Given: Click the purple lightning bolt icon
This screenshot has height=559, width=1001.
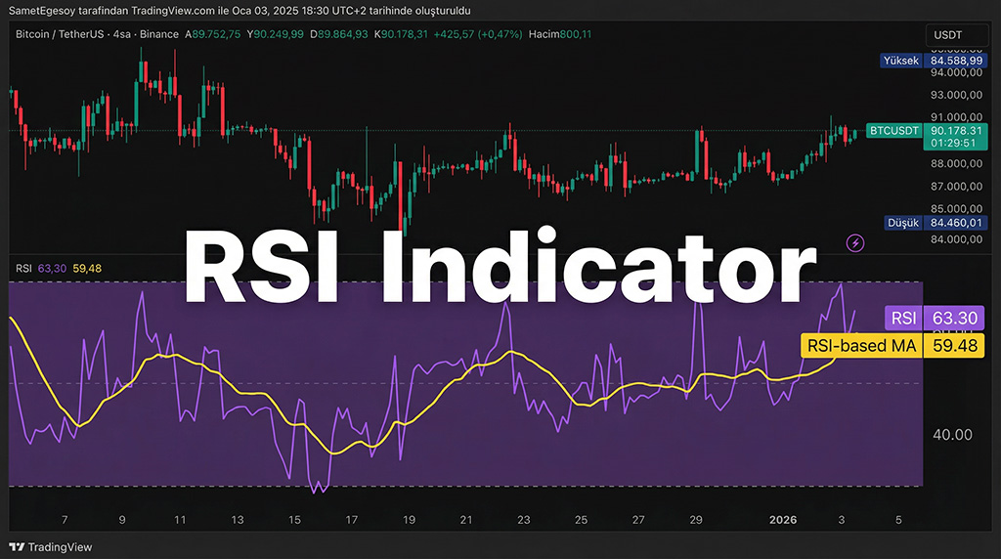Looking at the screenshot, I should click(857, 242).
